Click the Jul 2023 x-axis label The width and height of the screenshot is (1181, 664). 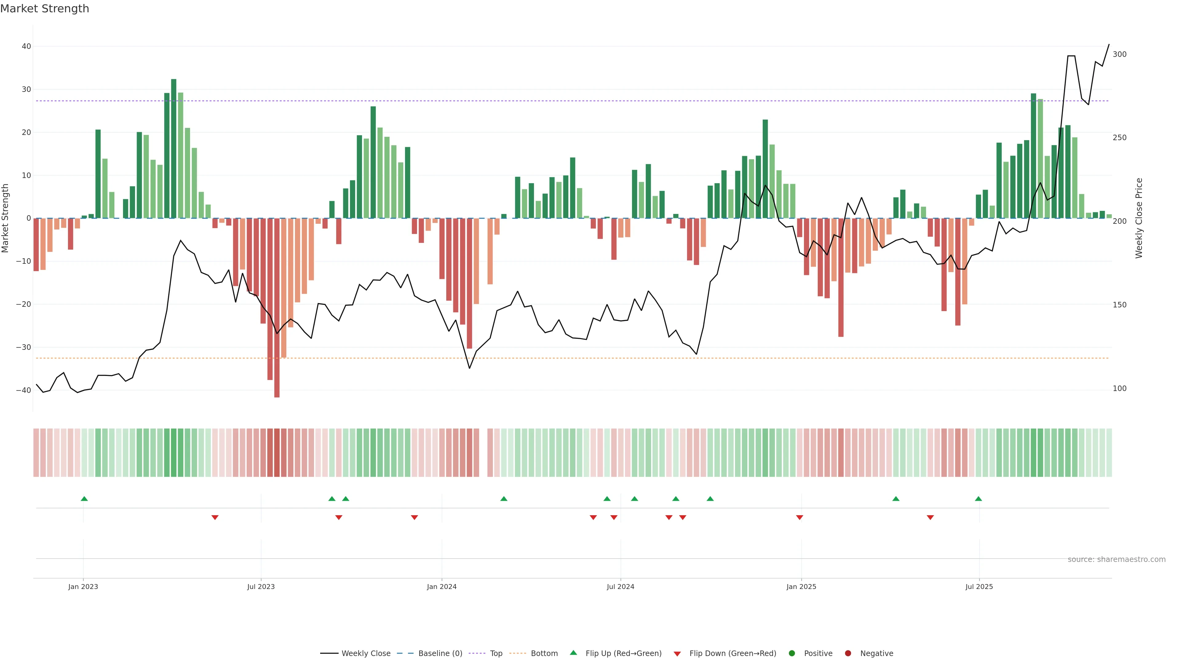(261, 587)
